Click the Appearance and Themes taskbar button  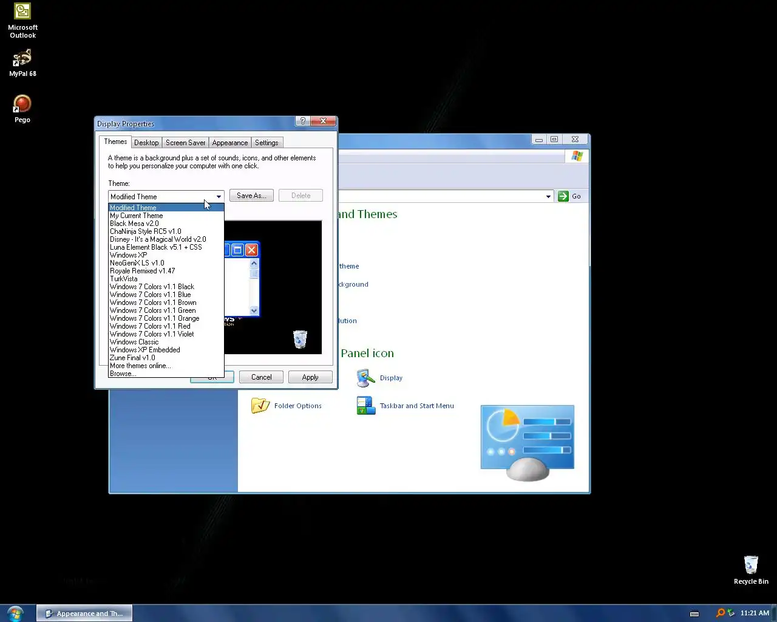tap(84, 613)
